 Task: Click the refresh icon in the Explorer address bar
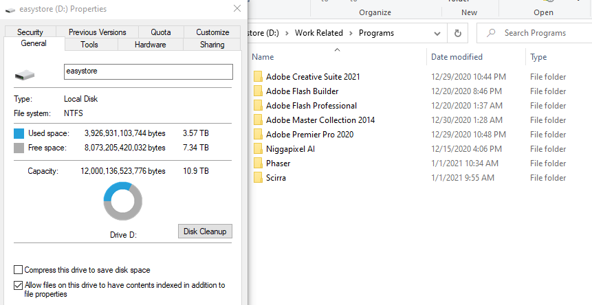(x=458, y=33)
